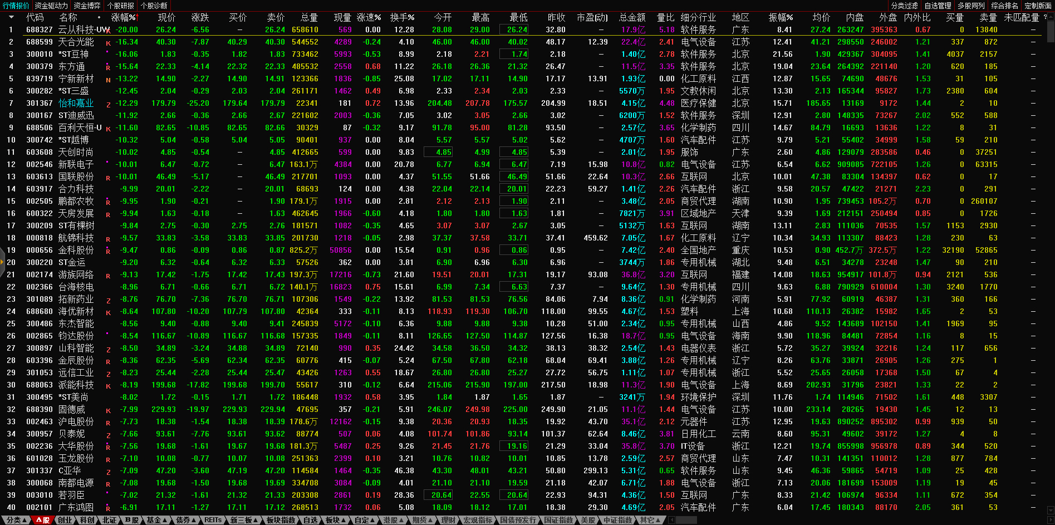The width and height of the screenshot is (1055, 525).
Task: Click the scroll-left arrow after the 其它 tab
Action: point(671,520)
